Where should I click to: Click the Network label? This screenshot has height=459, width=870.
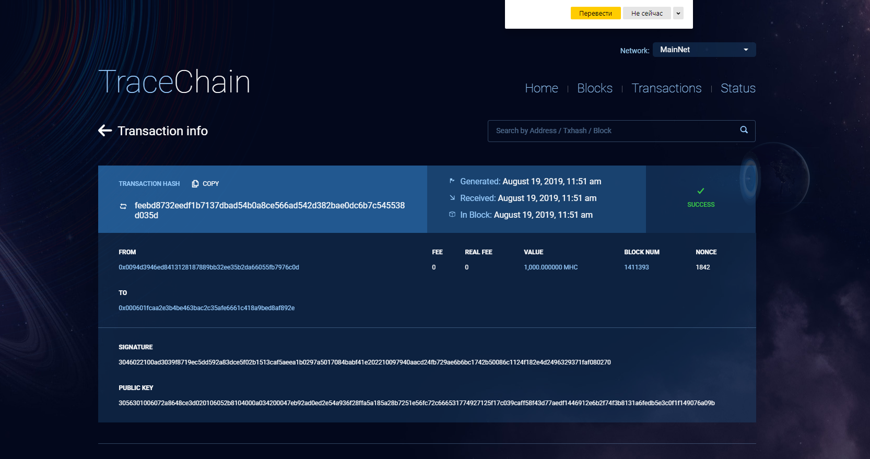tap(634, 51)
